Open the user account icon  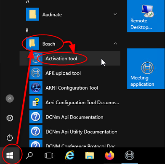[x=10, y=98]
